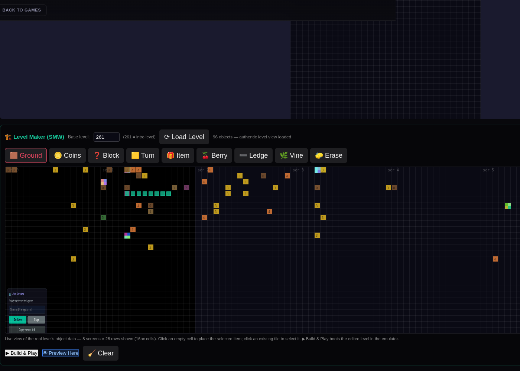Click the Load Level button
Viewport: 520px width, 371px height.
coord(184,137)
